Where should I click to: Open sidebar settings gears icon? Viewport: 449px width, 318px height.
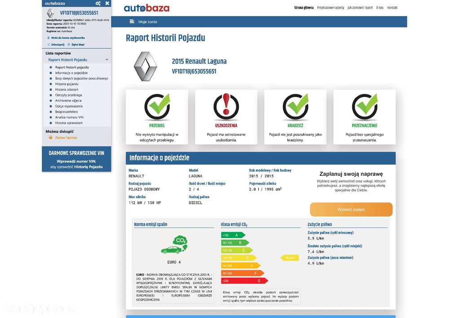[98, 4]
